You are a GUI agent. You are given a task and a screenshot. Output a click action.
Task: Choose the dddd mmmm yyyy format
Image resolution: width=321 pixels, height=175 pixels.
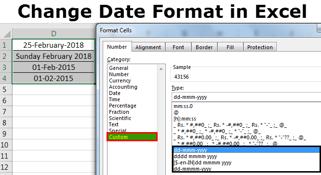pos(195,156)
